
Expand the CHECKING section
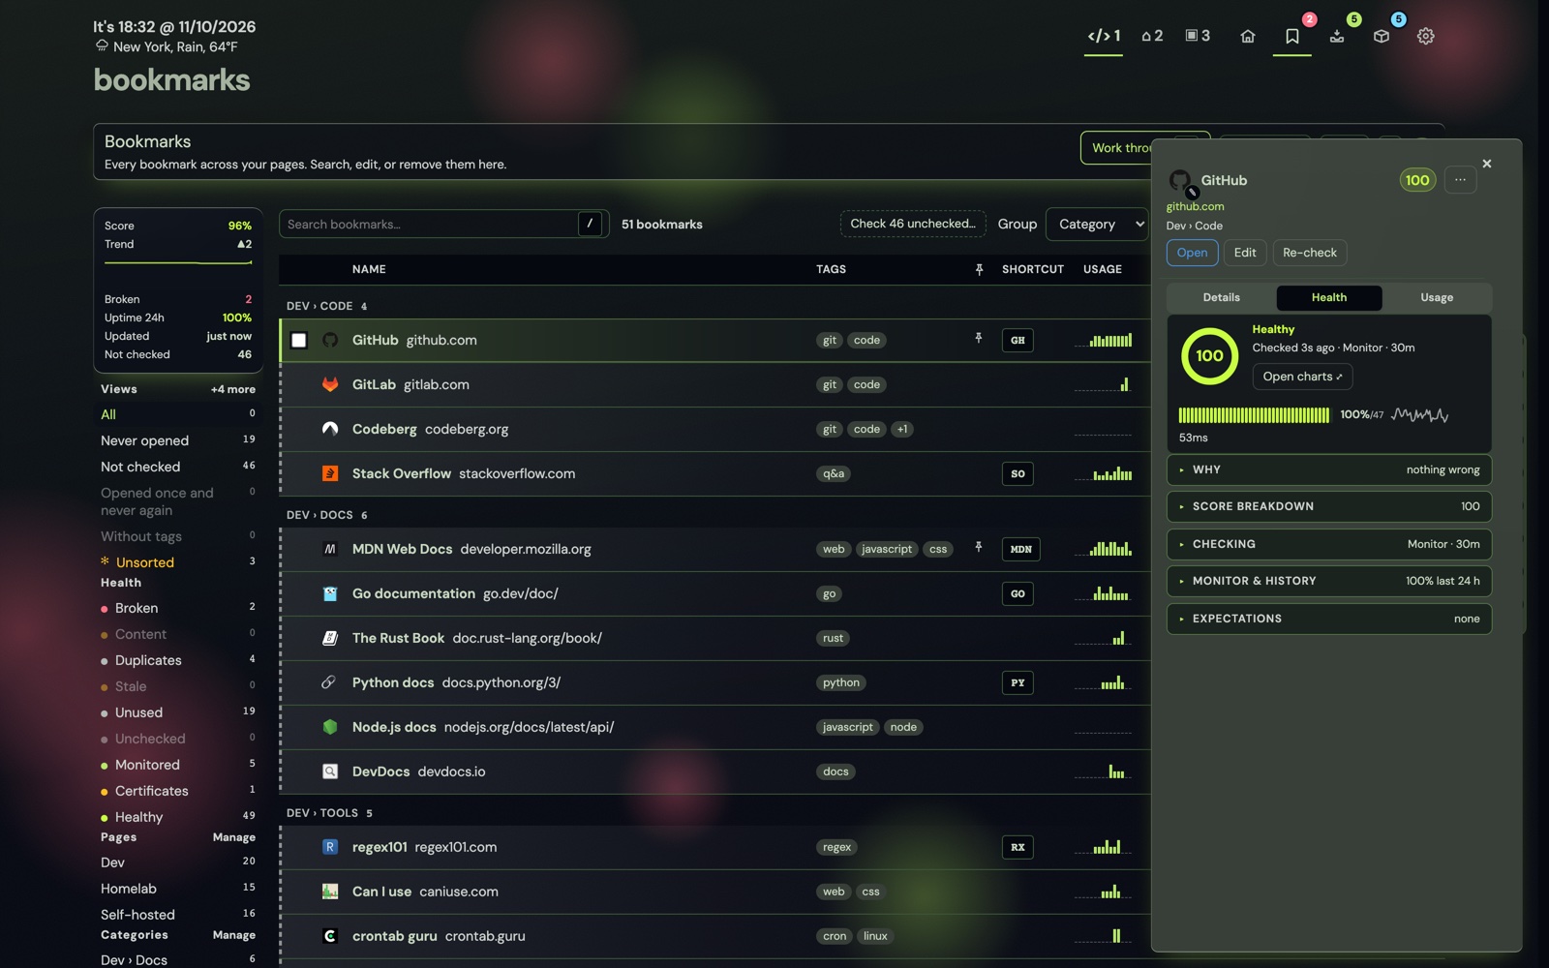[x=1329, y=544]
